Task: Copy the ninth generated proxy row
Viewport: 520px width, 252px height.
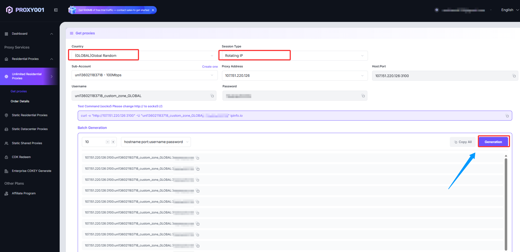Action: click(x=198, y=246)
